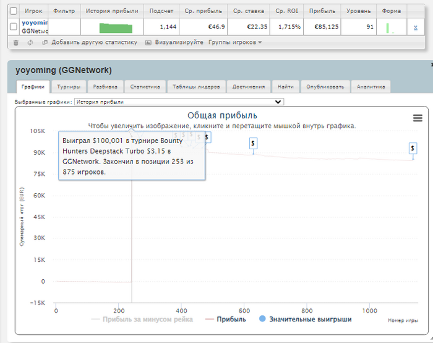Click the €22.35 average stake cell
The height and width of the screenshot is (343, 433).
coord(249,27)
